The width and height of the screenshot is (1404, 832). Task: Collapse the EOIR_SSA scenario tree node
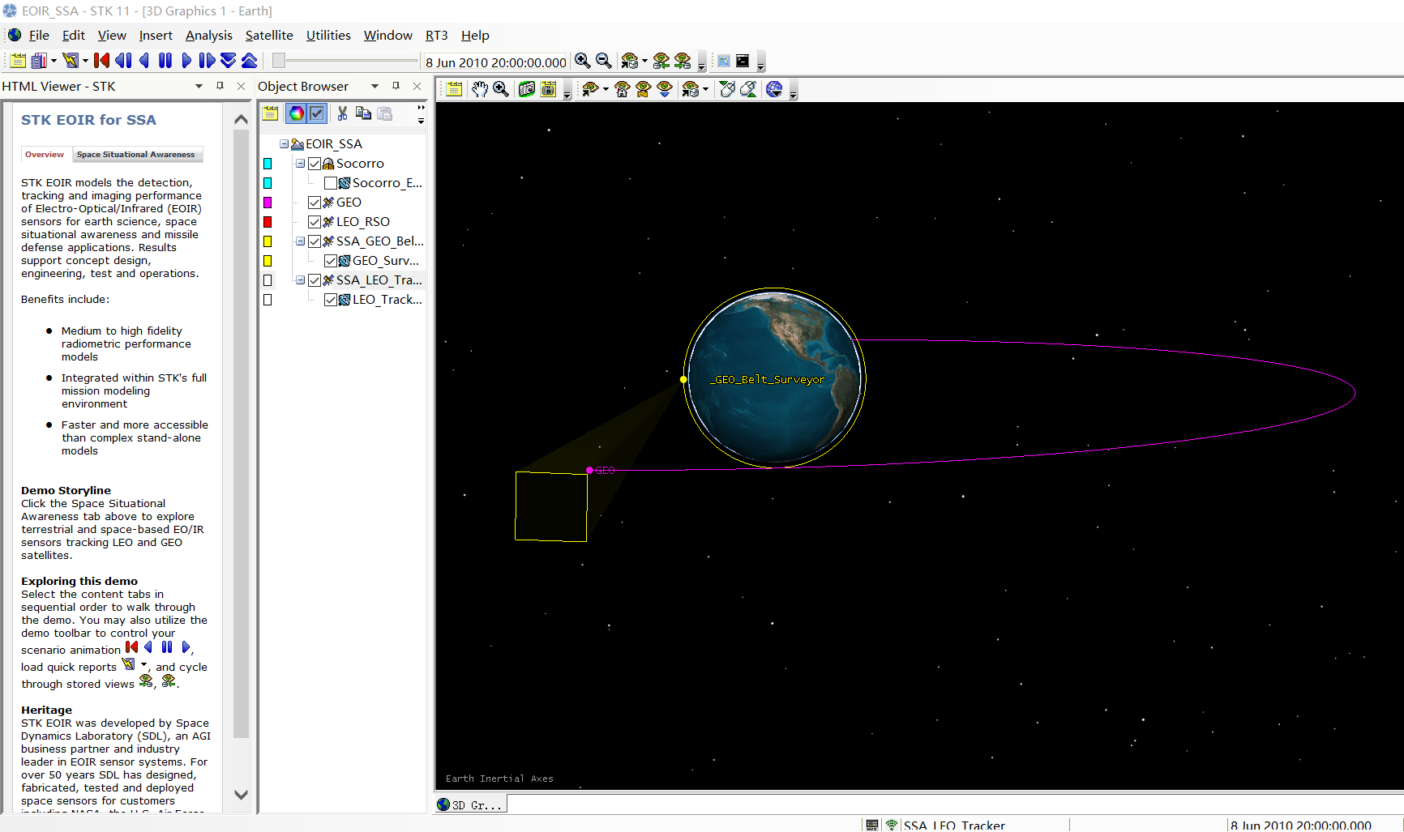click(x=284, y=144)
